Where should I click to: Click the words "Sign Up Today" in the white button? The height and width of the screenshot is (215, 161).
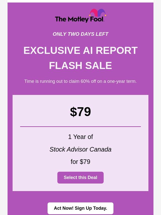91,208
